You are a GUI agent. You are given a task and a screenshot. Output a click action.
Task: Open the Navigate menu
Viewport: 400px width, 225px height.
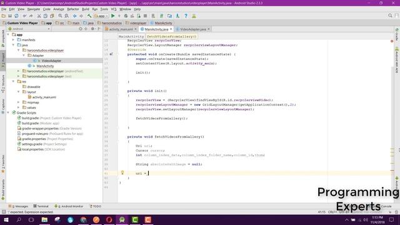[33, 9]
